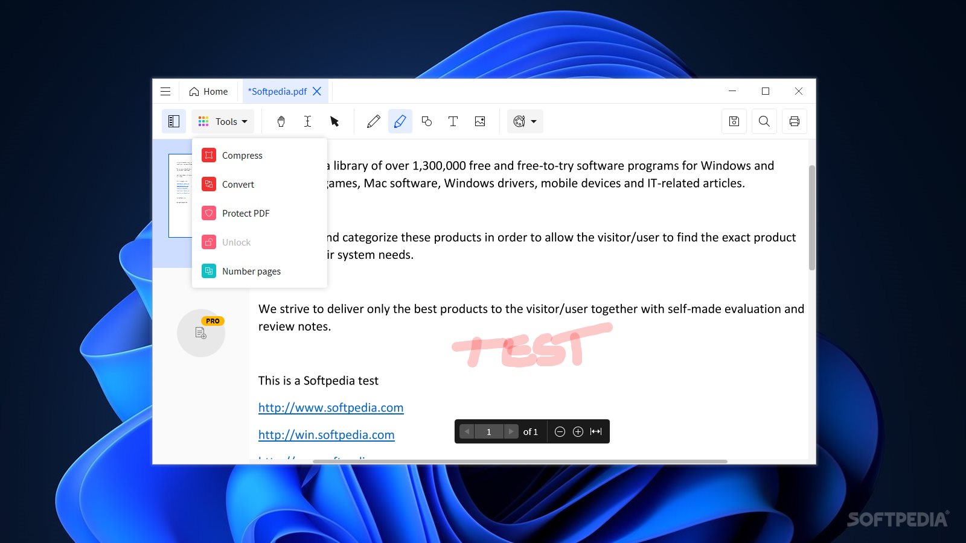Image resolution: width=966 pixels, height=543 pixels.
Task: Close the Softpedia.pdf tab
Action: [317, 91]
